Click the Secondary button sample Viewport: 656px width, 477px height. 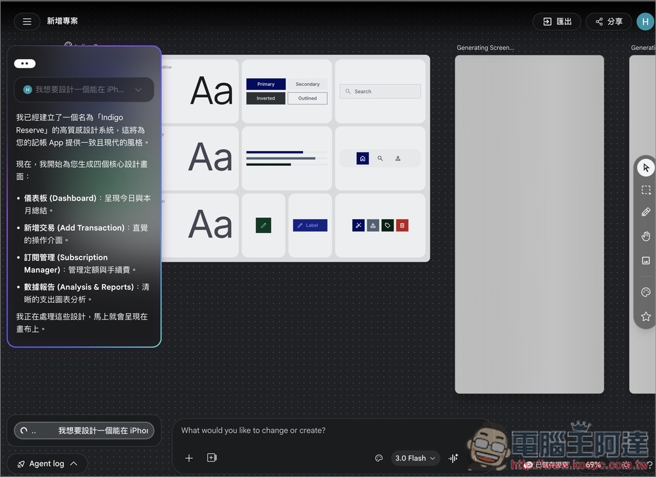tap(308, 84)
